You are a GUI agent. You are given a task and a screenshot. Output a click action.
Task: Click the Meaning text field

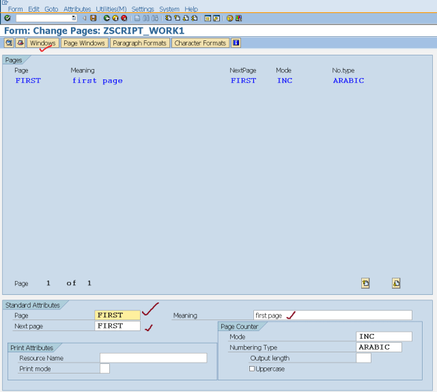(x=333, y=315)
